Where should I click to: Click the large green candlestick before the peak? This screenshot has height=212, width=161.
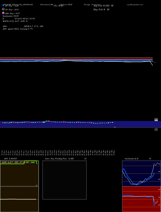point(44,122)
